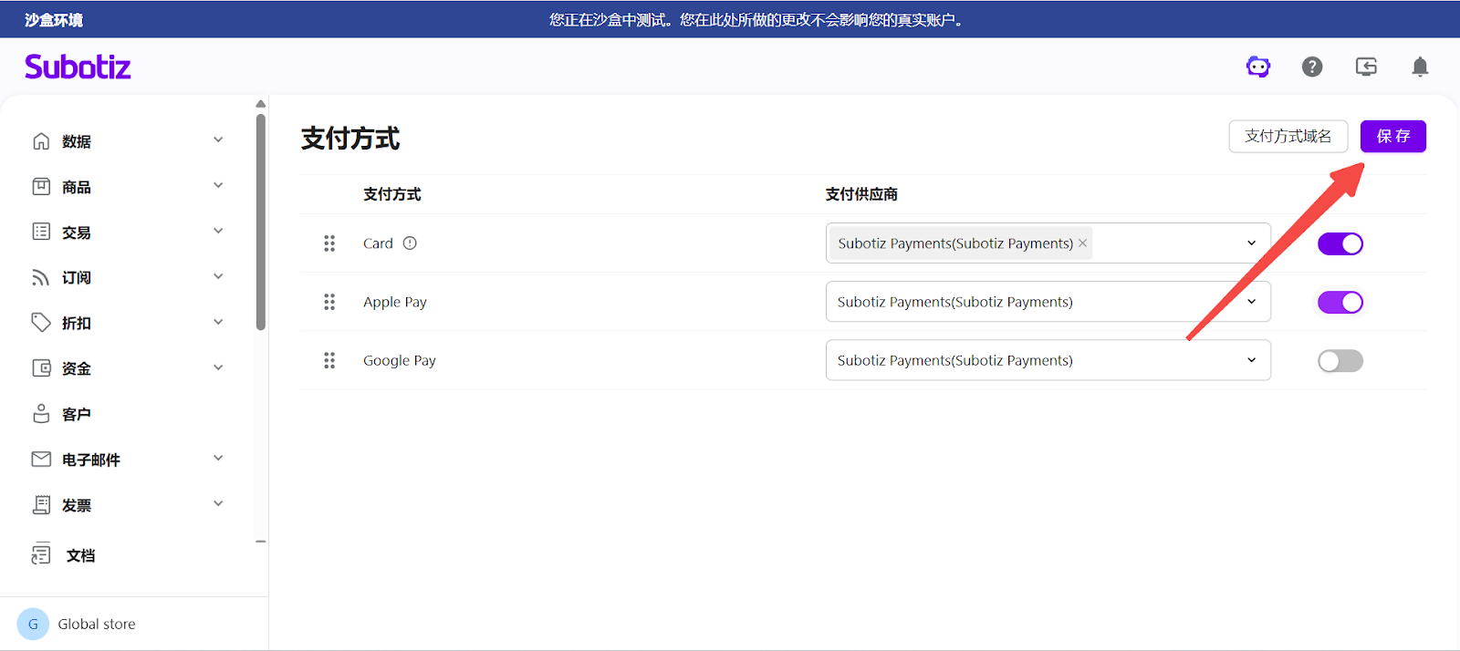The width and height of the screenshot is (1460, 651).
Task: Enable the Google Pay toggle
Action: point(1340,361)
